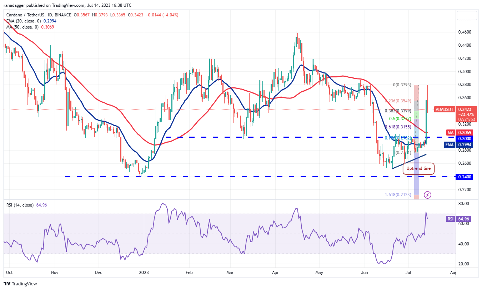Click the Apr label on the time axis

coord(275,273)
